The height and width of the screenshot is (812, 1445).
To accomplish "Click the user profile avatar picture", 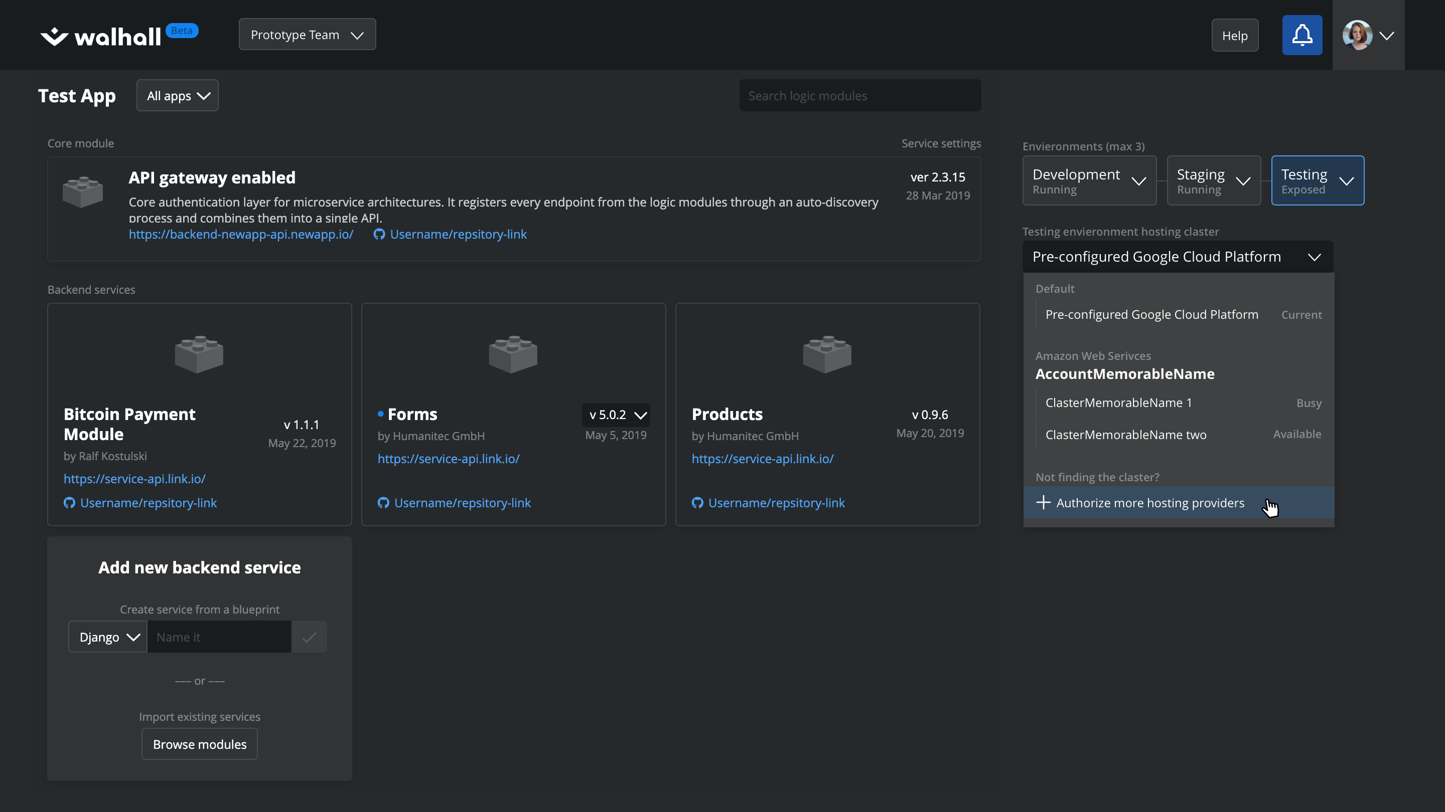I will coord(1359,35).
